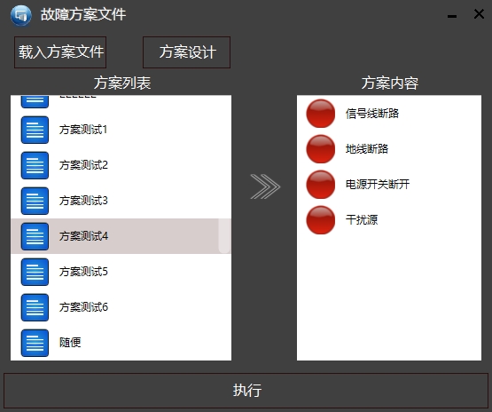Open the 方案设计 button
Viewport: 492px width, 412px height.
[187, 52]
